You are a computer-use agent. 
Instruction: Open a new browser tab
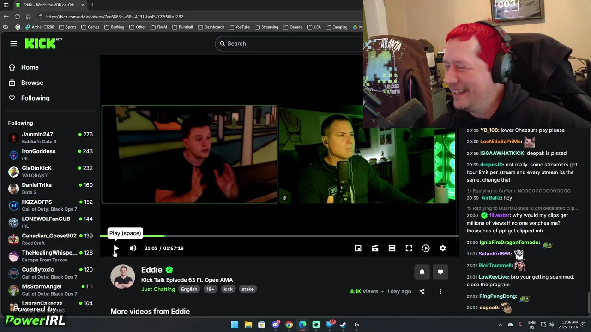[x=93, y=5]
